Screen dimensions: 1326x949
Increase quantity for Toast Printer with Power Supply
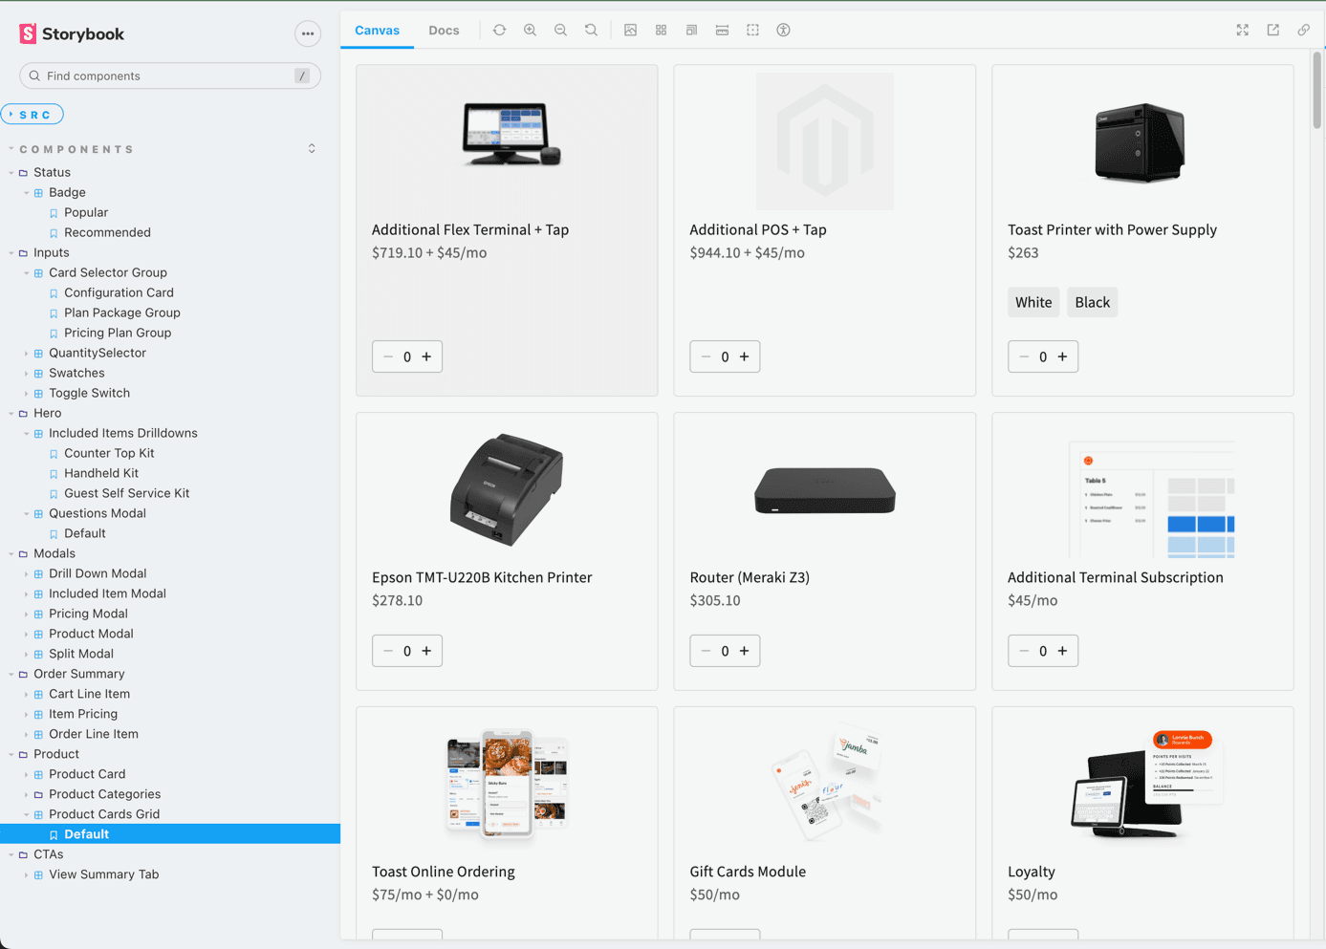tap(1062, 356)
